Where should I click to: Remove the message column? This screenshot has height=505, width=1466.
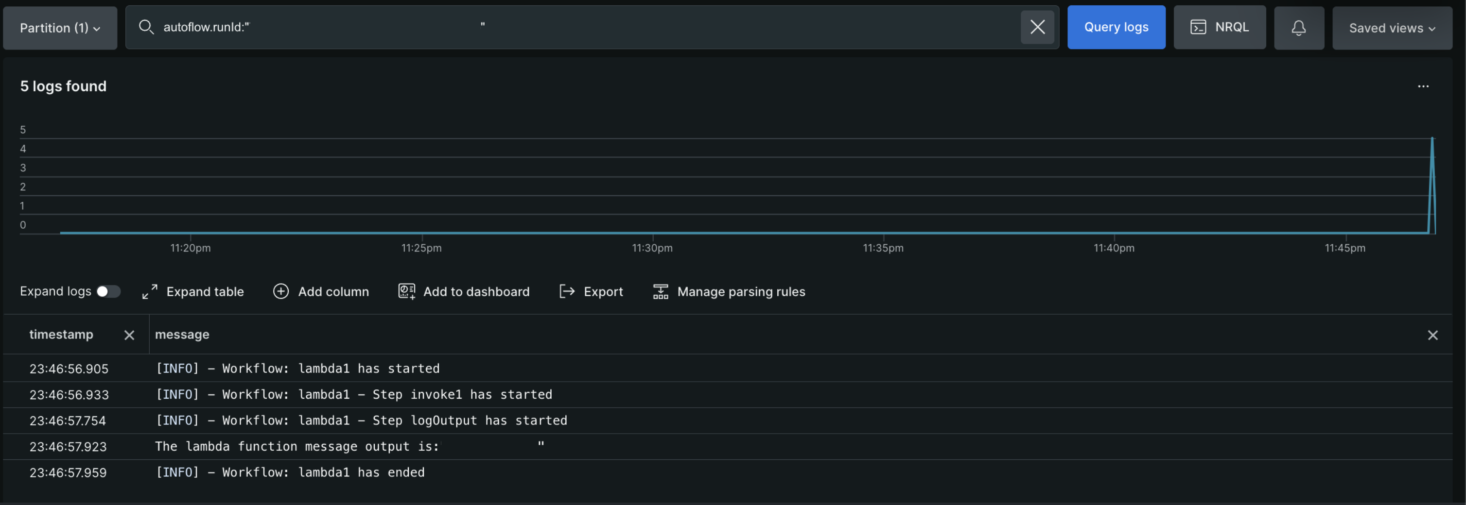pos(1433,335)
